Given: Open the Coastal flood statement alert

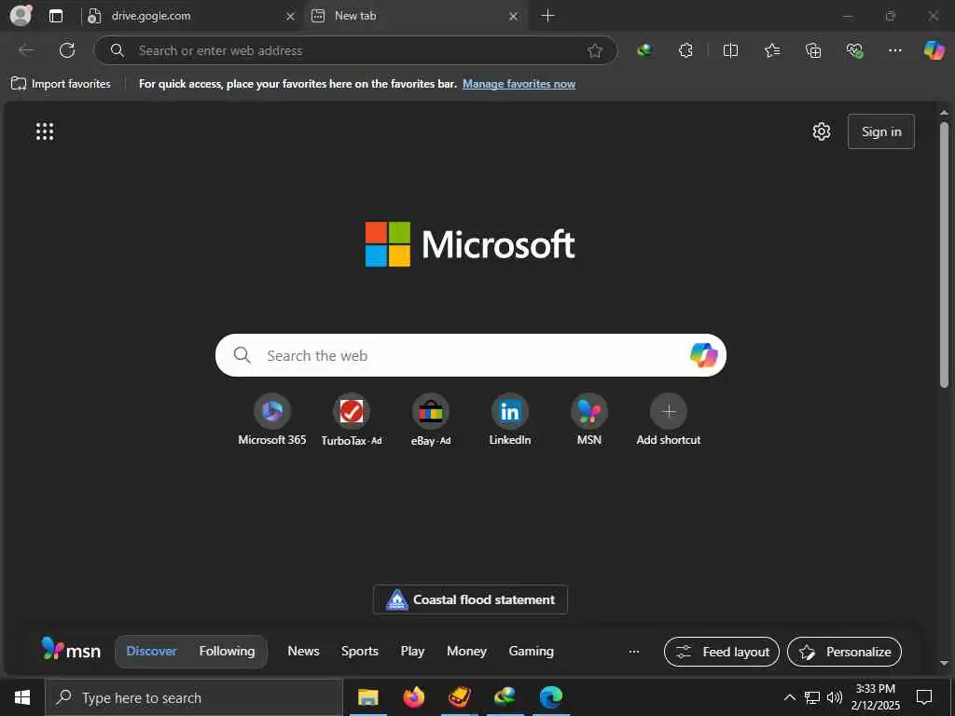Looking at the screenshot, I should point(470,599).
